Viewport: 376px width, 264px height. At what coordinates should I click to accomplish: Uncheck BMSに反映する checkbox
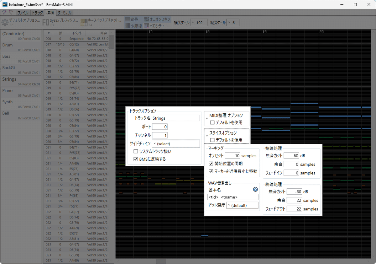click(x=136, y=159)
